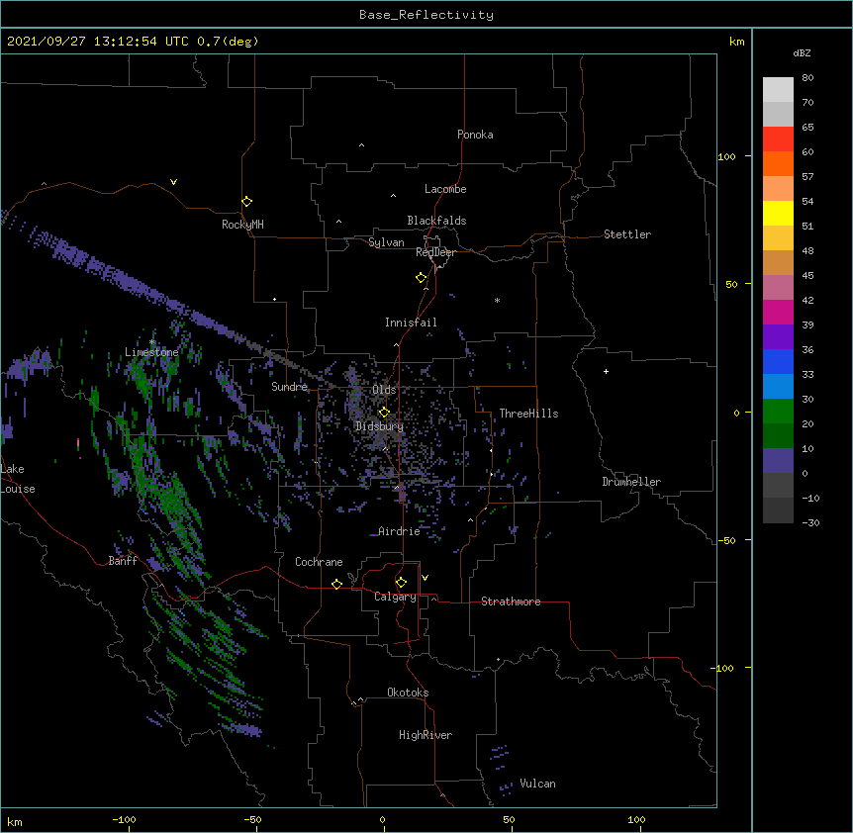Pick the red 60–65 dBZ legend swatch
Screen dimensions: 853x833
(778, 139)
